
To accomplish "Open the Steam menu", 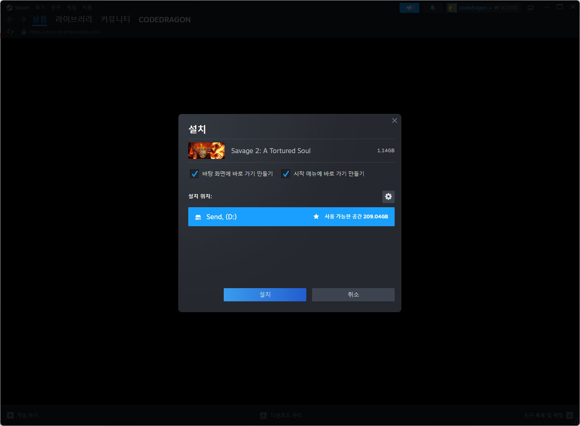I will [22, 7].
